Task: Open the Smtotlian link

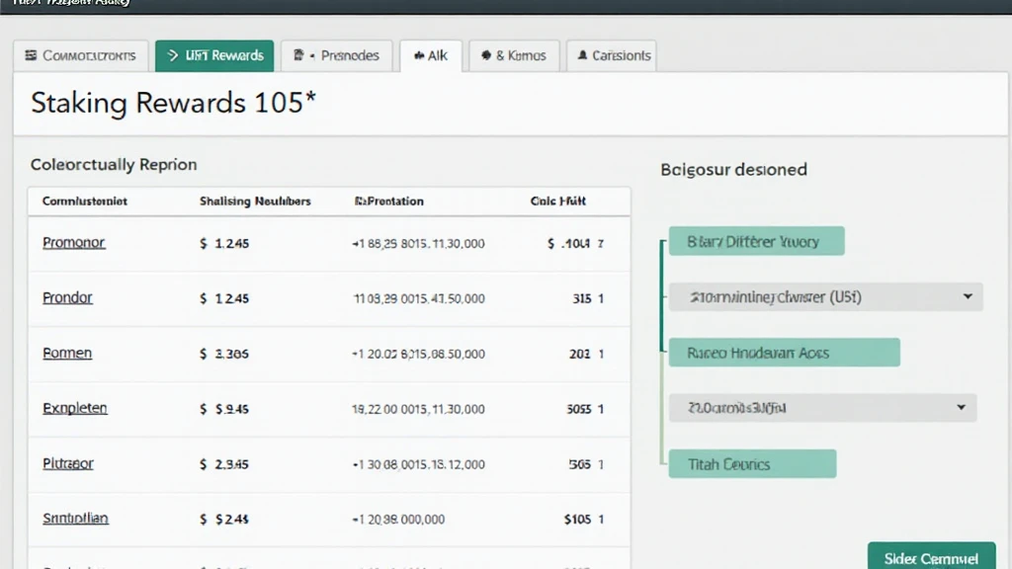Action: point(75,519)
